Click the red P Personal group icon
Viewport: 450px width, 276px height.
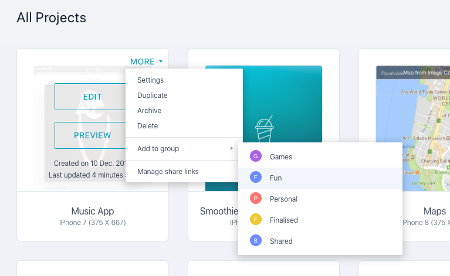255,198
